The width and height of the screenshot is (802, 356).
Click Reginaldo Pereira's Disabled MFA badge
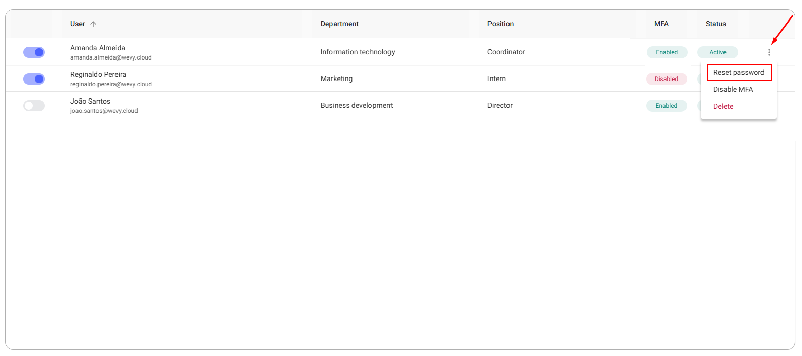(x=667, y=79)
